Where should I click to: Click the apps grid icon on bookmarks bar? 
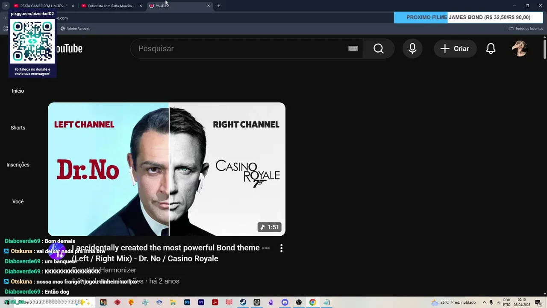click(6, 29)
